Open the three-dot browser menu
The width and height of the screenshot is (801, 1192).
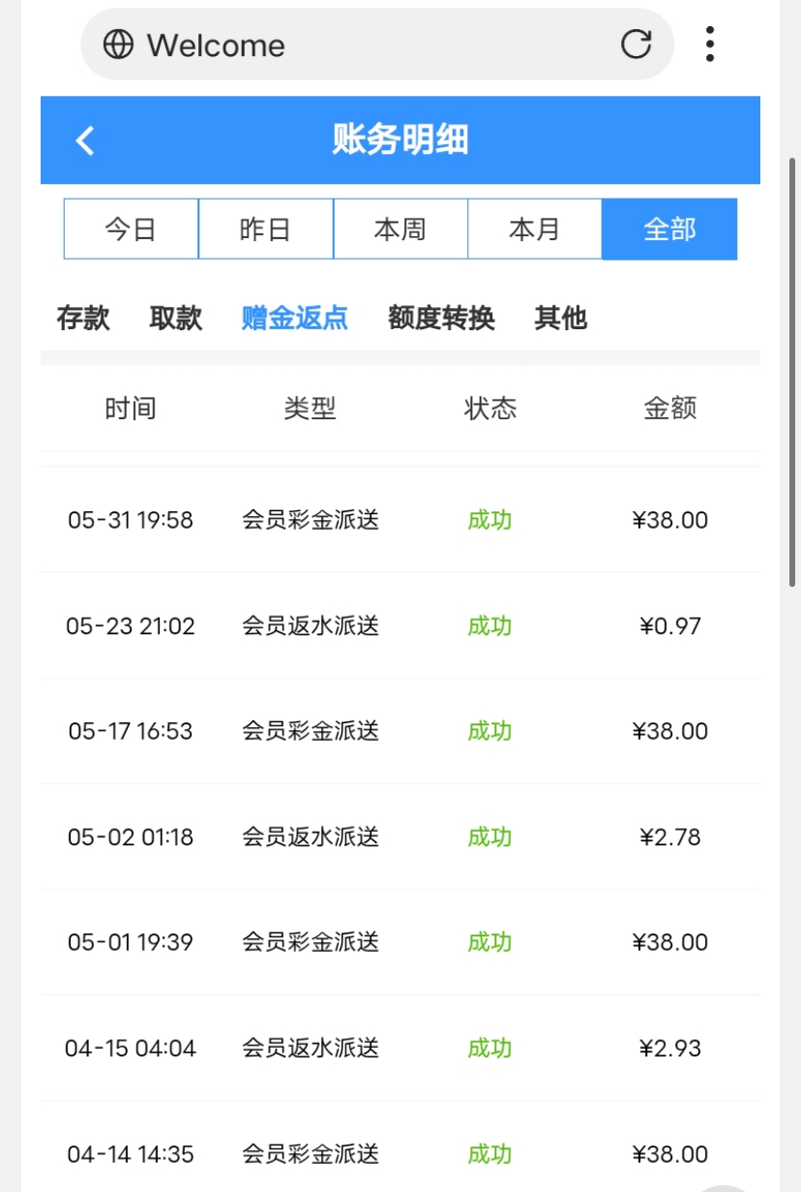[x=710, y=45]
